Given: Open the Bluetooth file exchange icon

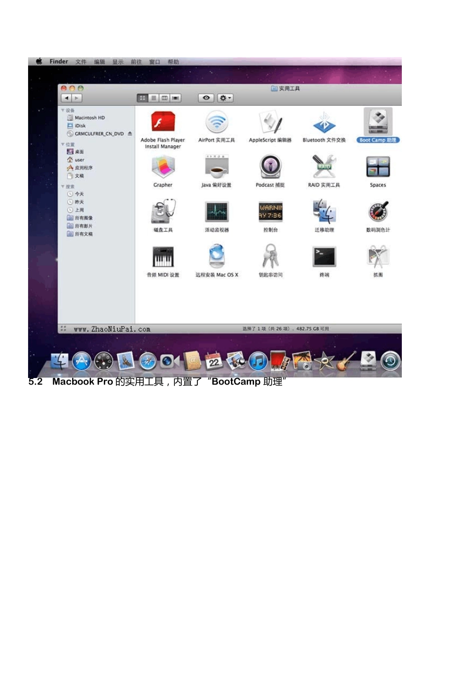Looking at the screenshot, I should [x=324, y=123].
